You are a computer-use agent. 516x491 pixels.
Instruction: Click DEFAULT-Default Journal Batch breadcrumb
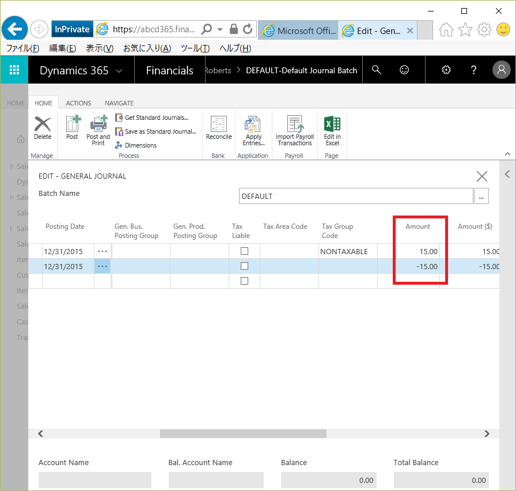click(x=301, y=70)
